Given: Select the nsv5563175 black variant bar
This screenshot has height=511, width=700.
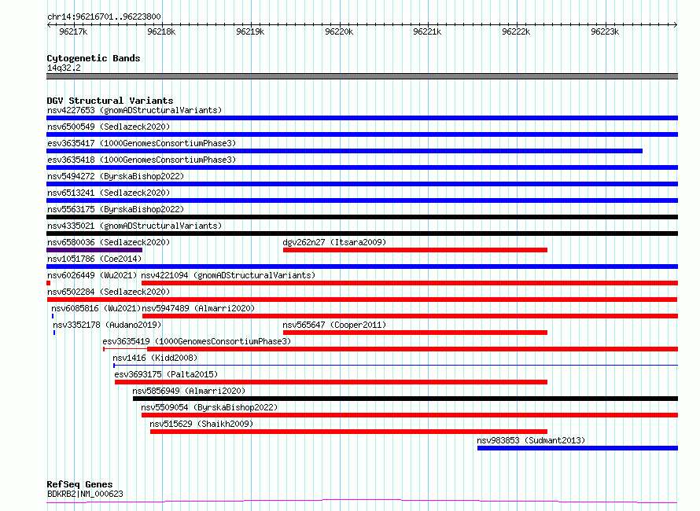Looking at the screenshot, I should coord(362,217).
